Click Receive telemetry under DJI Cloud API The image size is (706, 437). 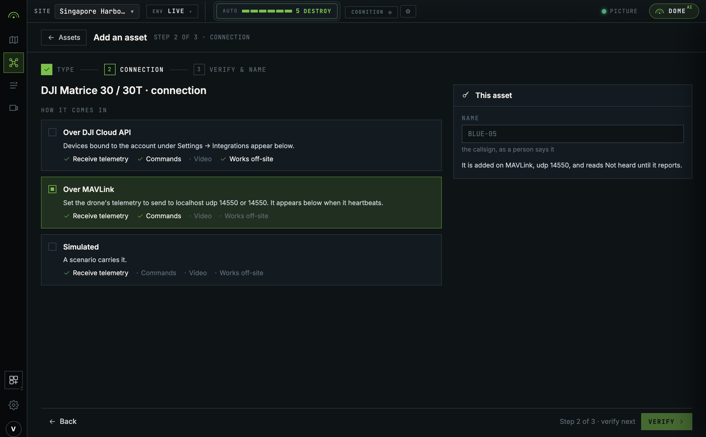click(96, 159)
